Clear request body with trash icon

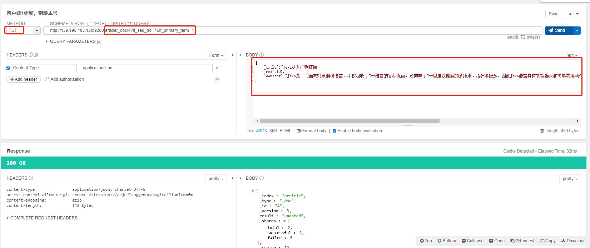542,131
